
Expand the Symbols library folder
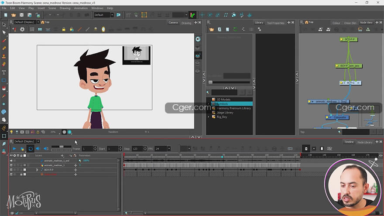click(x=209, y=104)
